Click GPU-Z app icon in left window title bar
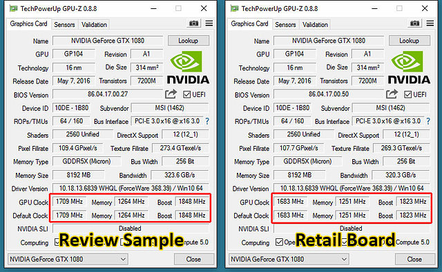The image size is (442, 272). 13,8
